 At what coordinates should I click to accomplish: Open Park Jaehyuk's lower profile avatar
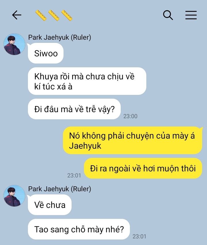pos(14,196)
